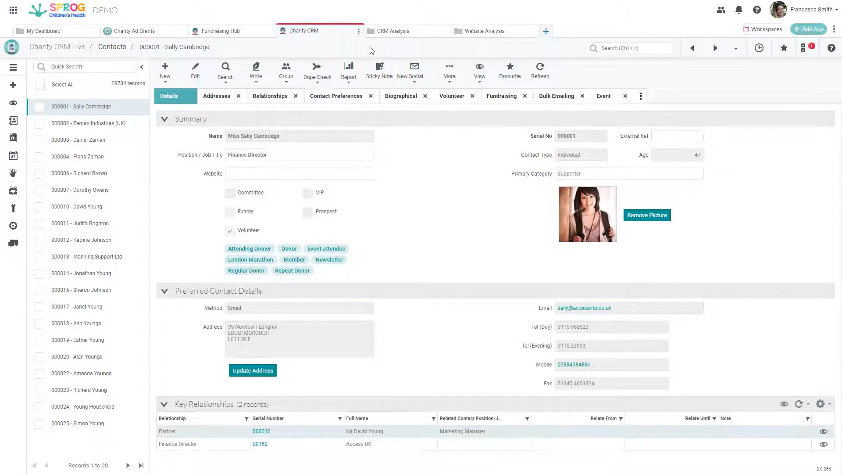842x474 pixels.
Task: Collapse the Preferred Contact Details section
Action: coord(164,291)
